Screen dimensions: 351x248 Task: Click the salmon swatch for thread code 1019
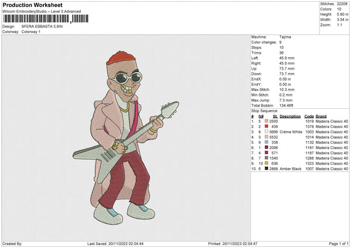tap(266, 121)
